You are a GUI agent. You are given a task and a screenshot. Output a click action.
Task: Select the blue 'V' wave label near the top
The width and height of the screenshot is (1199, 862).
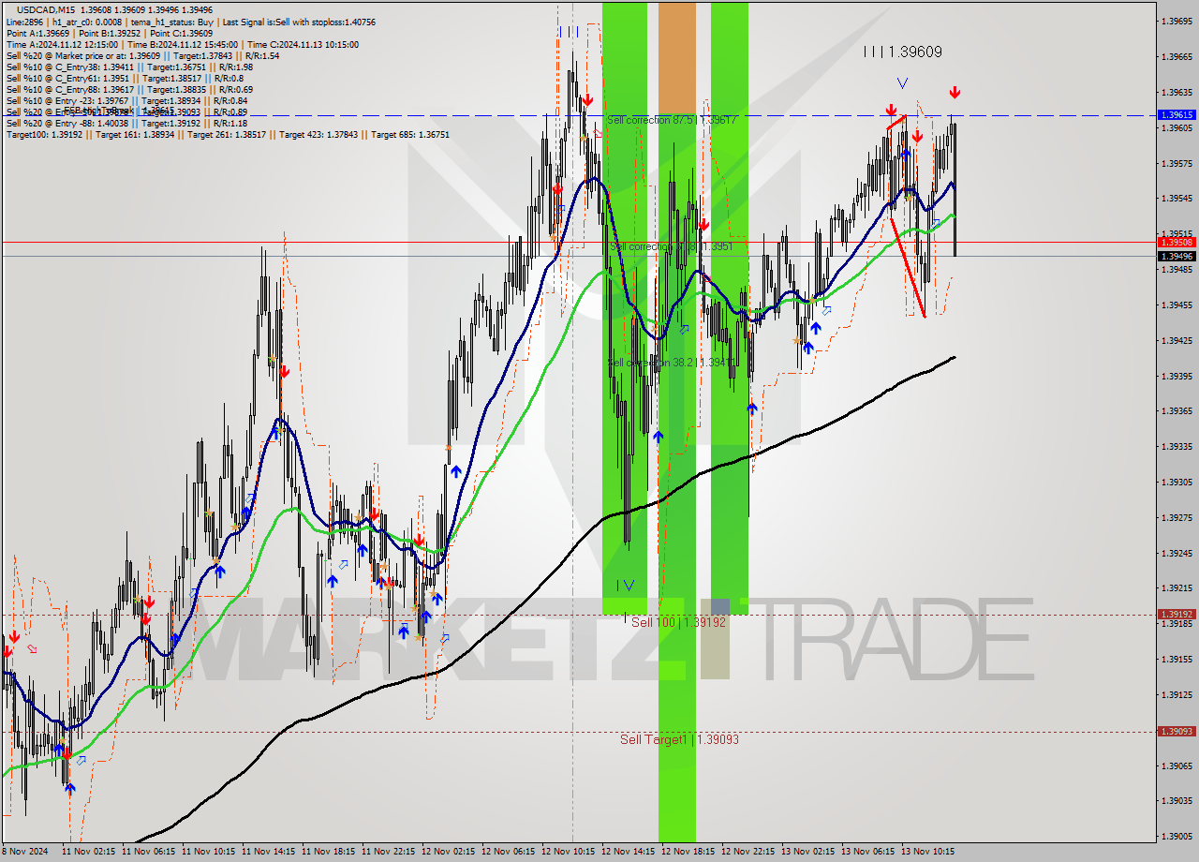coord(902,83)
